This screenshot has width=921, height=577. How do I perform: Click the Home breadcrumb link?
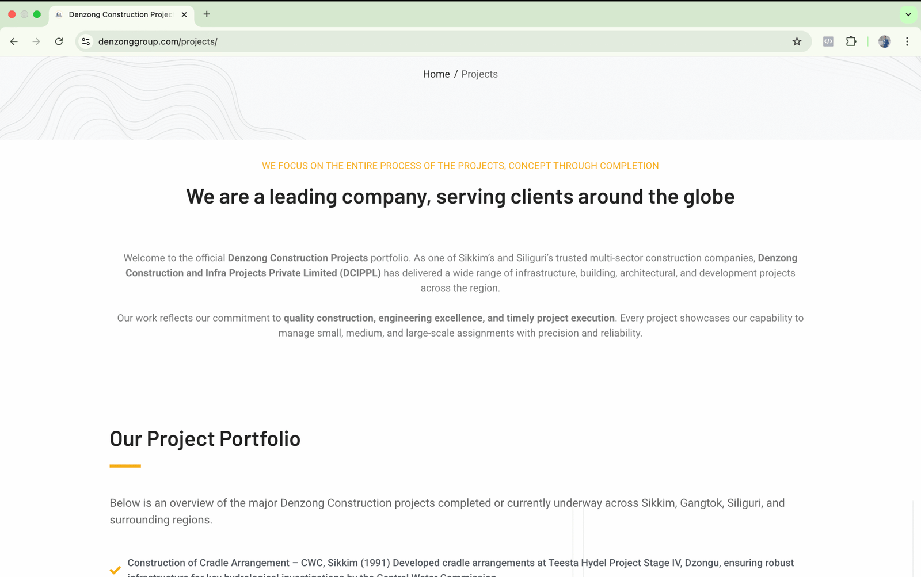click(x=436, y=74)
